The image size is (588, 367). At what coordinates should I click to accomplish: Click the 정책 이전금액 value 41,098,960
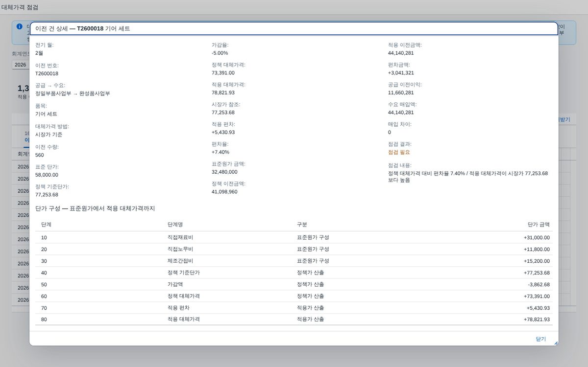click(x=224, y=192)
